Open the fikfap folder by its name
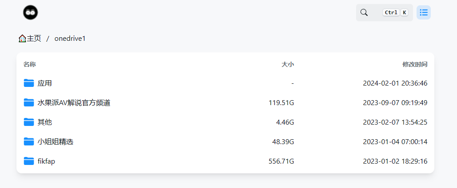Image resolution: width=457 pixels, height=188 pixels. click(x=46, y=161)
